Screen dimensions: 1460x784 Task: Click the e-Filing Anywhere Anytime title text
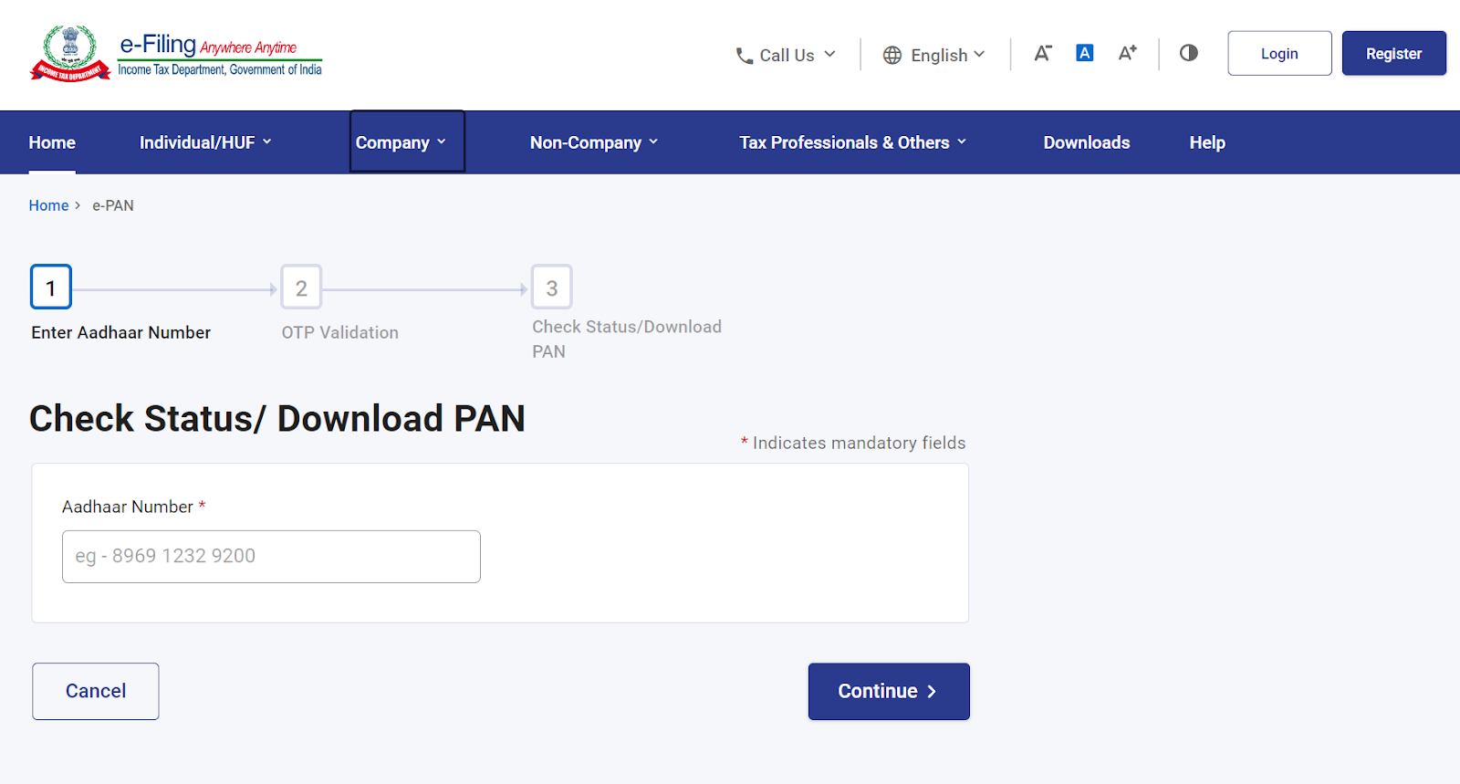pos(208,45)
